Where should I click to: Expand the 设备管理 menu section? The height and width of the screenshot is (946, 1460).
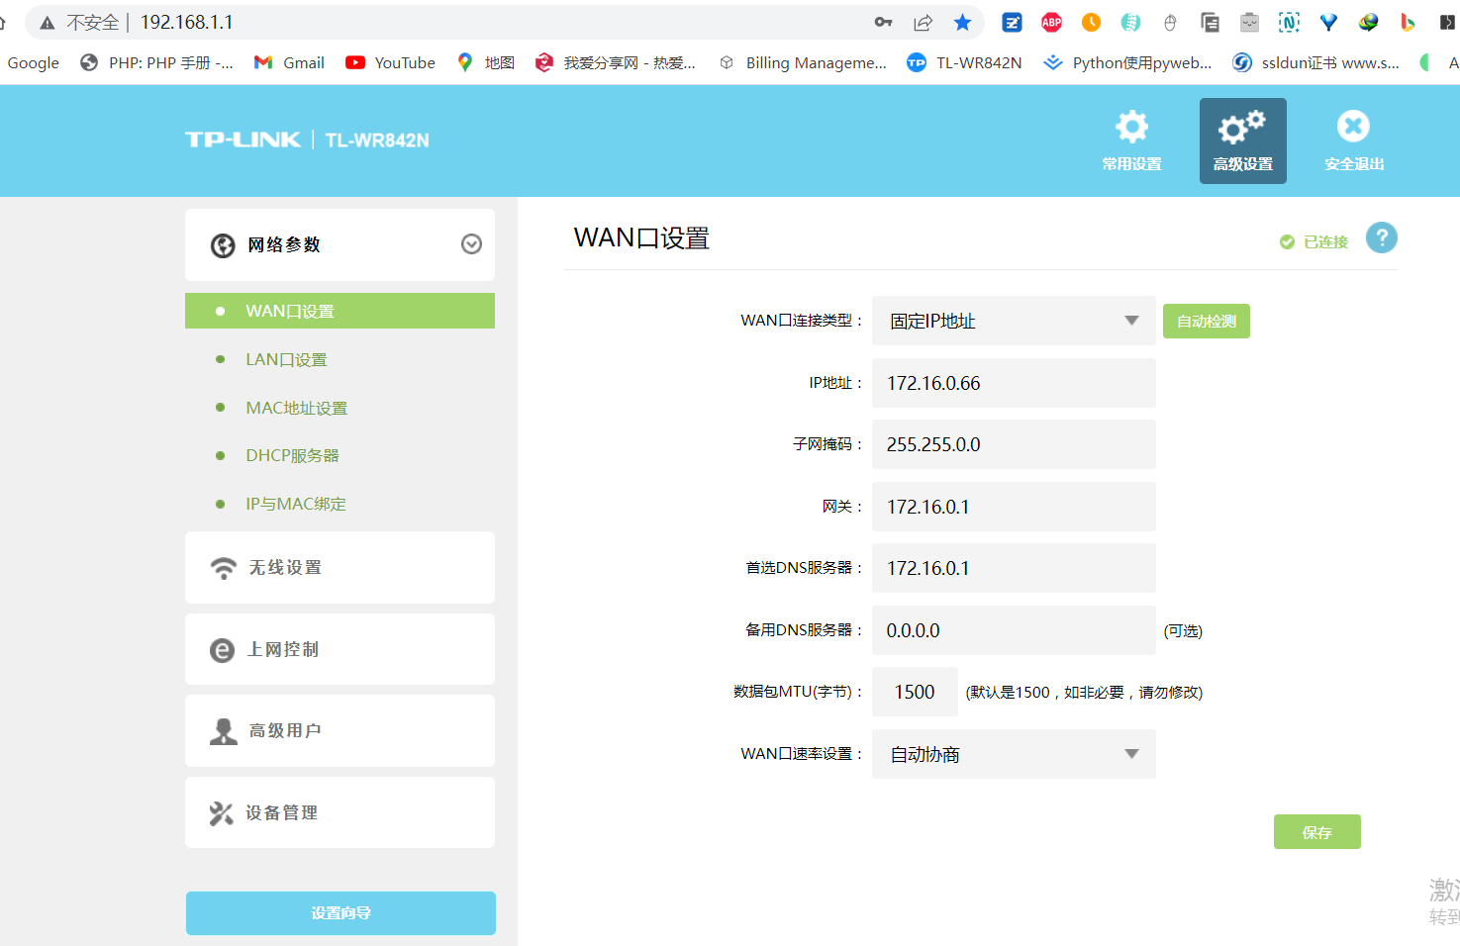click(x=340, y=812)
